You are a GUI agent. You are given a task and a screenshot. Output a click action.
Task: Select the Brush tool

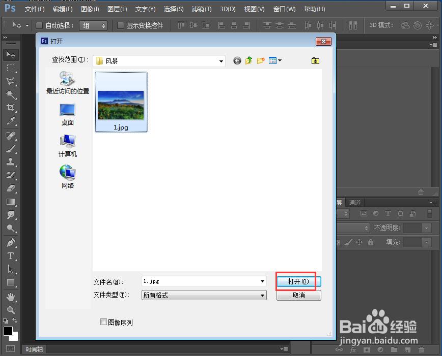click(11, 149)
